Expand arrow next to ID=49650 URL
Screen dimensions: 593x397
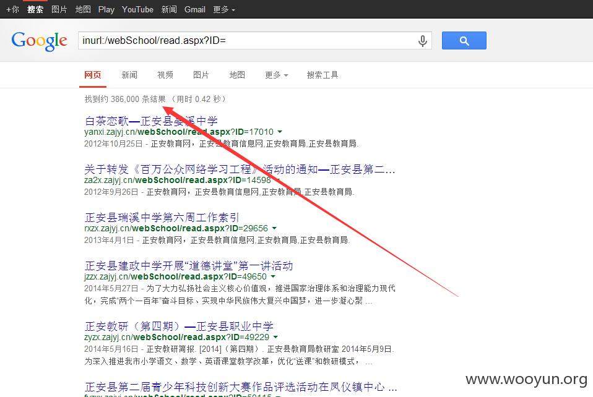[273, 276]
